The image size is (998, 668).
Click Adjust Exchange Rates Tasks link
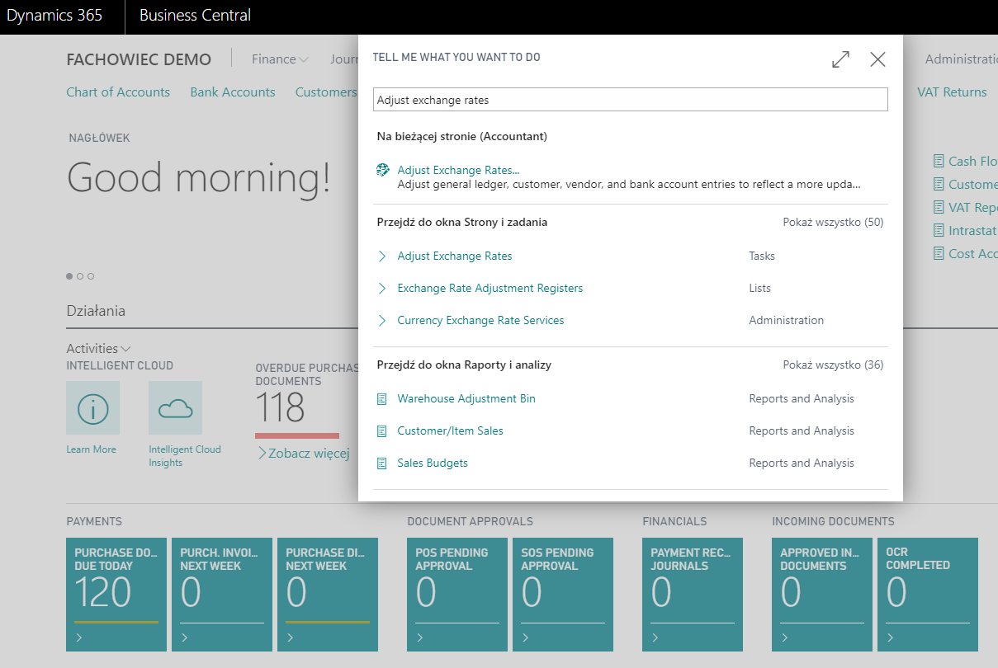(455, 256)
